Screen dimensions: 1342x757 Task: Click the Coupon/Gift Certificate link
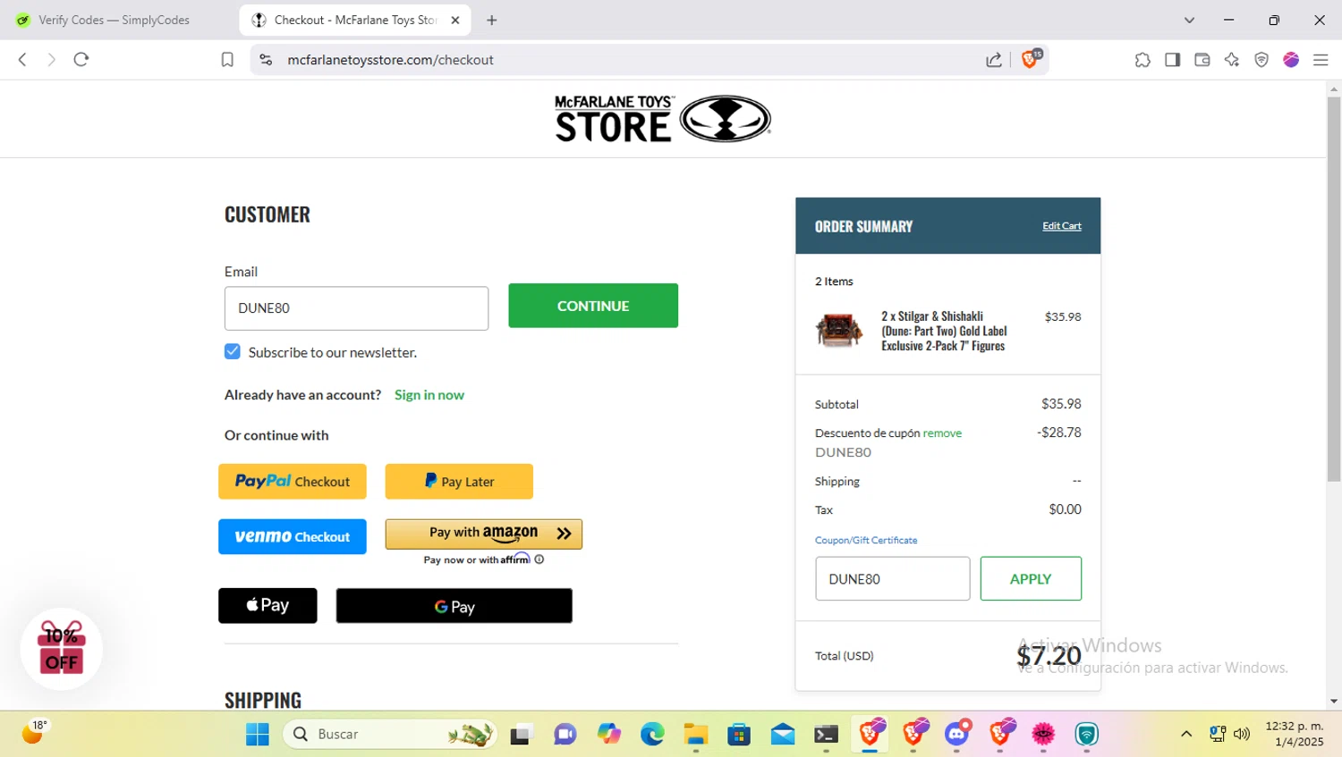pos(866,541)
